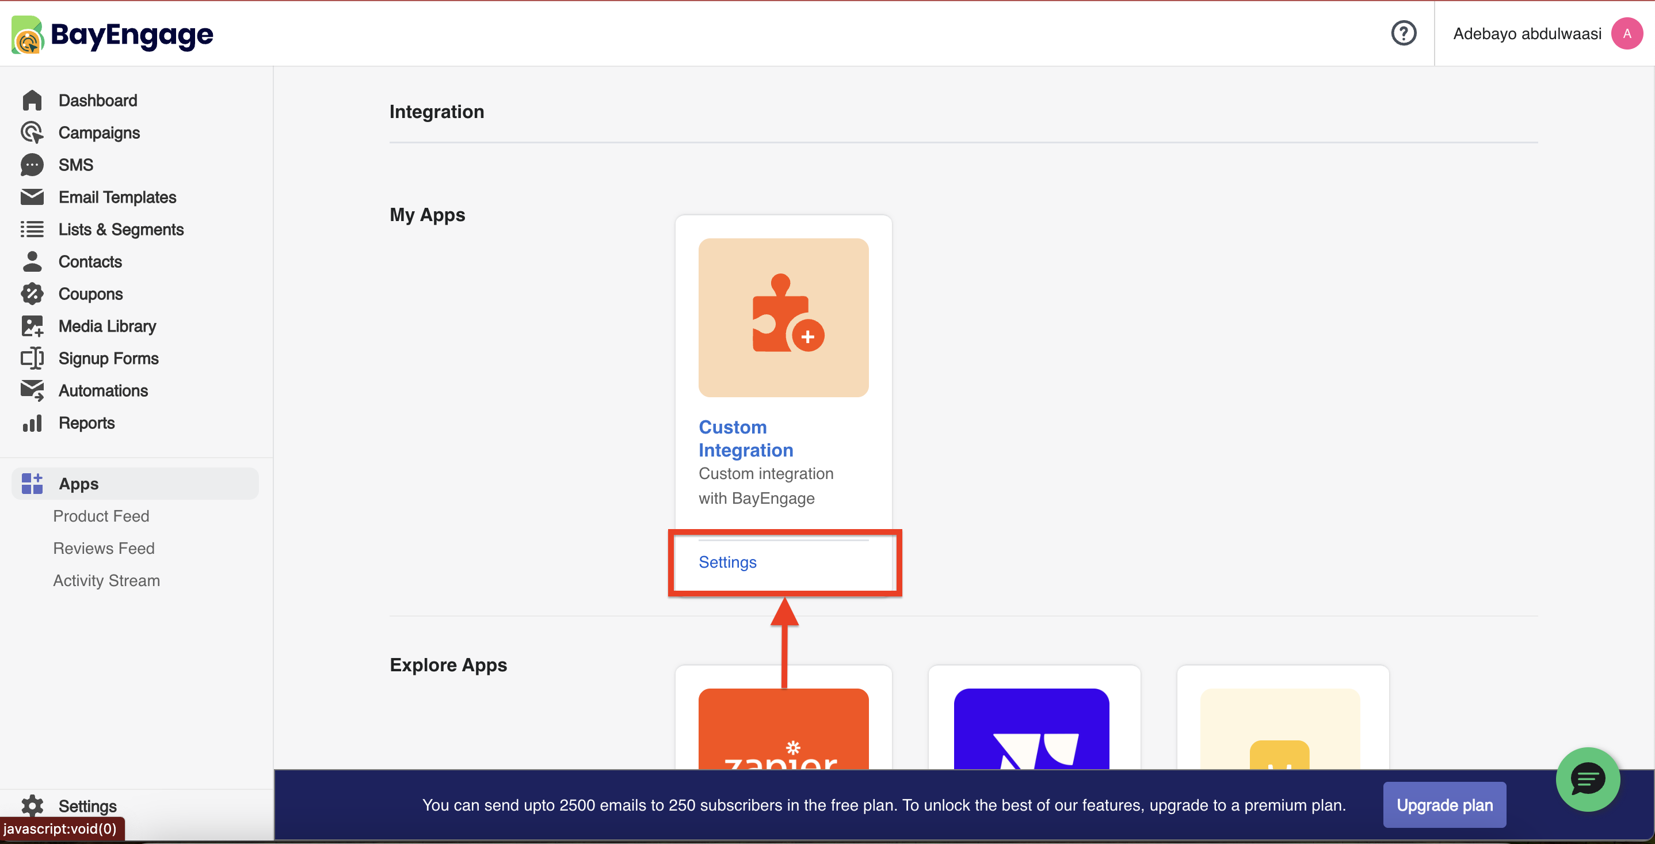This screenshot has width=1655, height=844.
Task: Open Product Feed under Apps
Action: tap(101, 515)
